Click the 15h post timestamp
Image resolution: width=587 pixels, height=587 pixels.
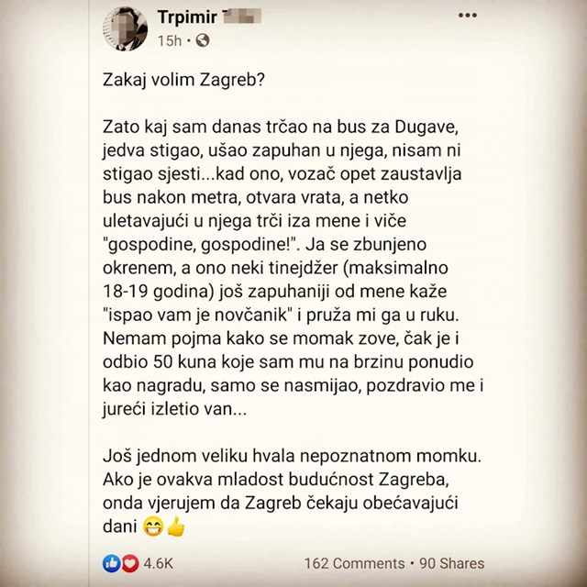pyautogui.click(x=169, y=40)
